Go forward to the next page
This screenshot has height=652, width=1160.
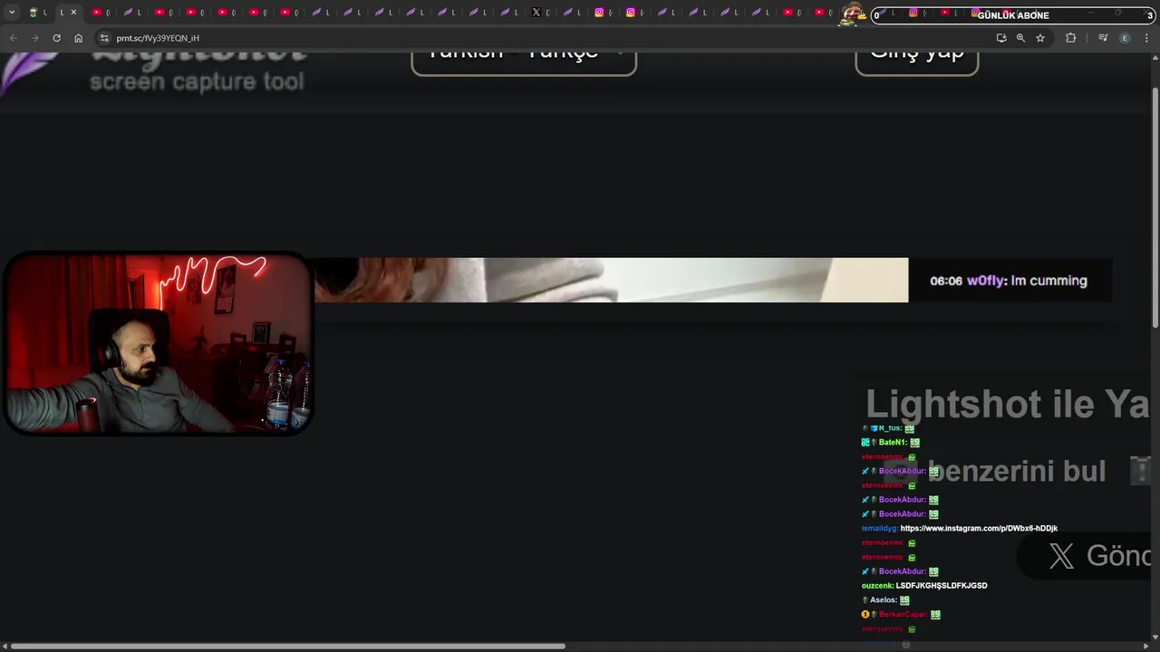[34, 38]
